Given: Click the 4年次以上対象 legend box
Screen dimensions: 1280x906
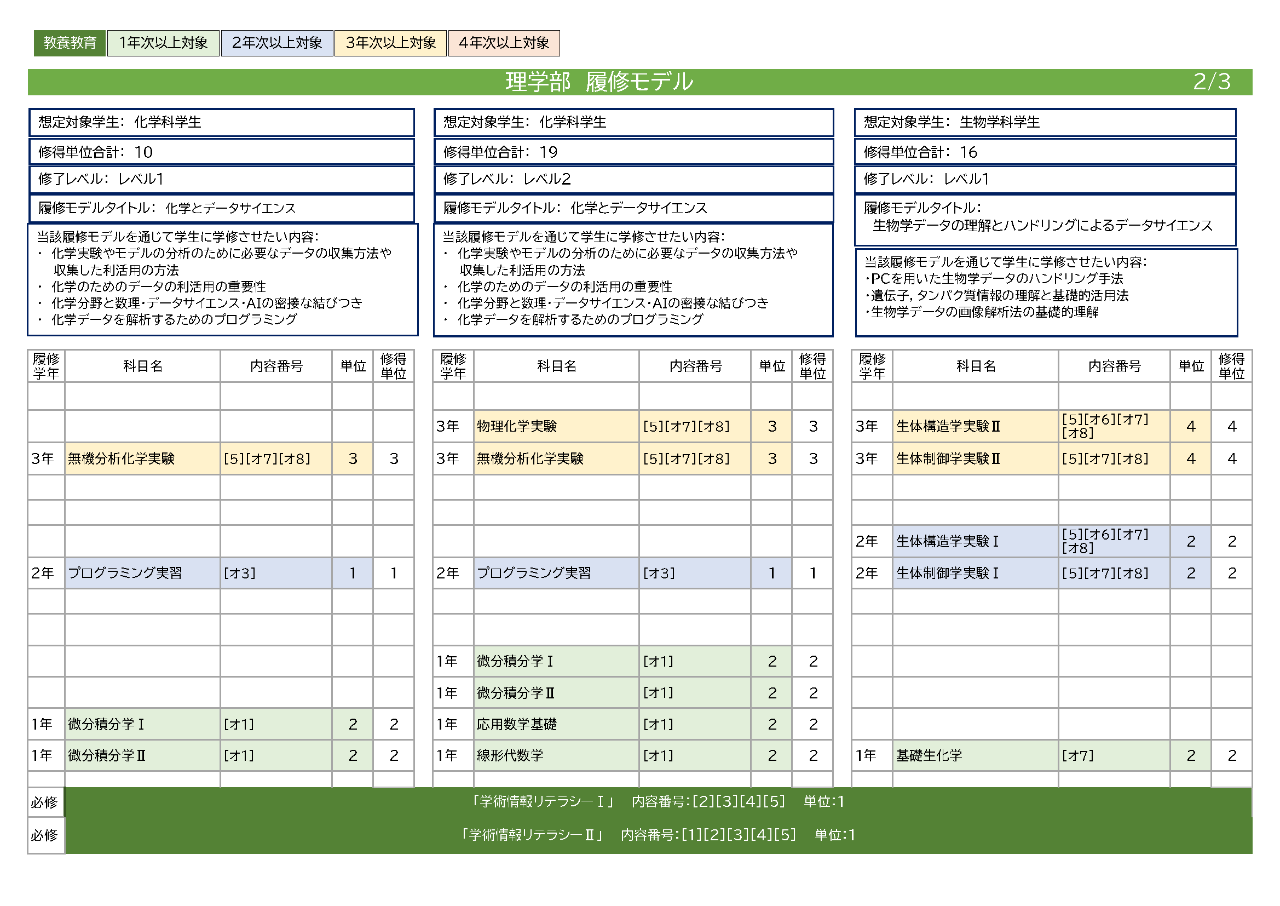Looking at the screenshot, I should 504,43.
